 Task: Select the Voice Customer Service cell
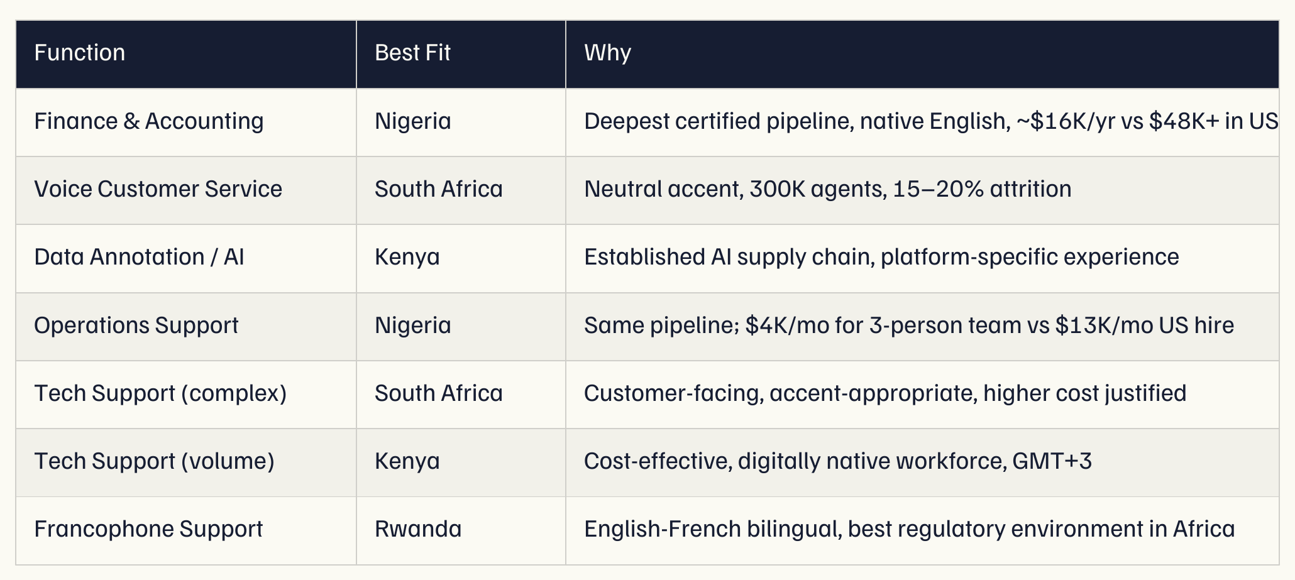[x=186, y=190]
